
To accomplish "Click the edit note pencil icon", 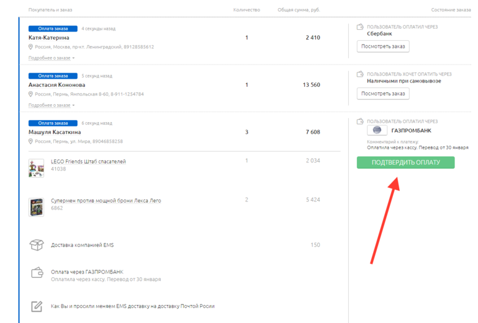I will (x=37, y=306).
